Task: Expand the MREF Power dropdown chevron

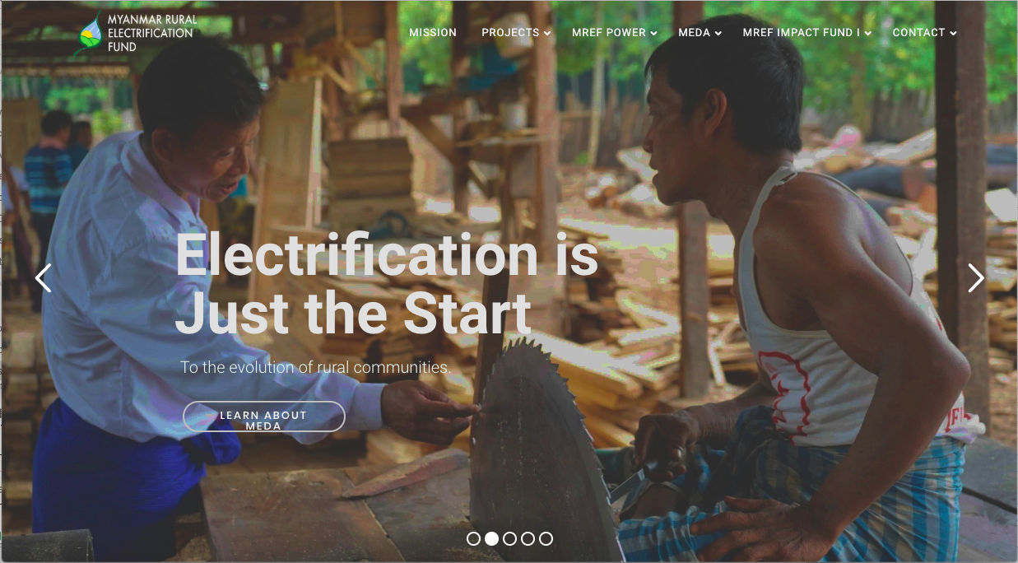Action: [653, 34]
